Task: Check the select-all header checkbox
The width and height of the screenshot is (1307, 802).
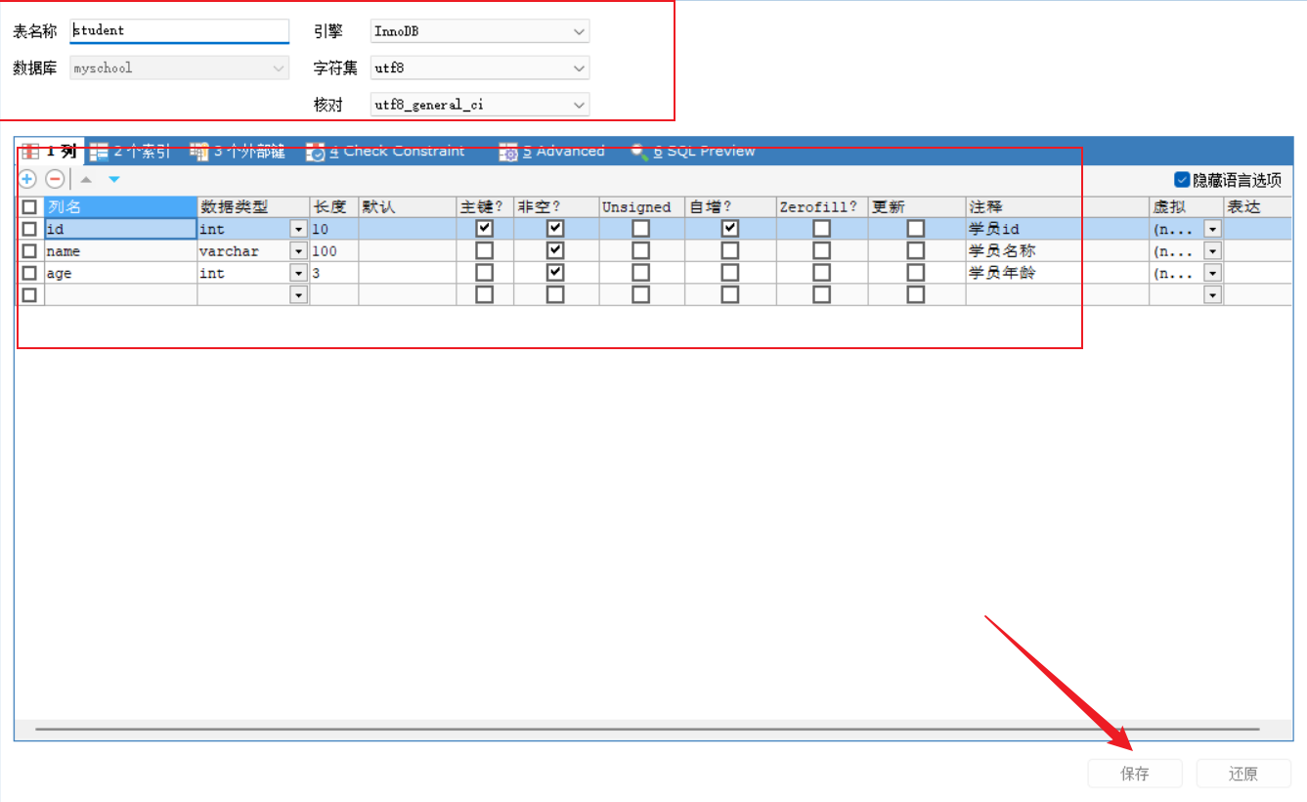Action: tap(29, 206)
